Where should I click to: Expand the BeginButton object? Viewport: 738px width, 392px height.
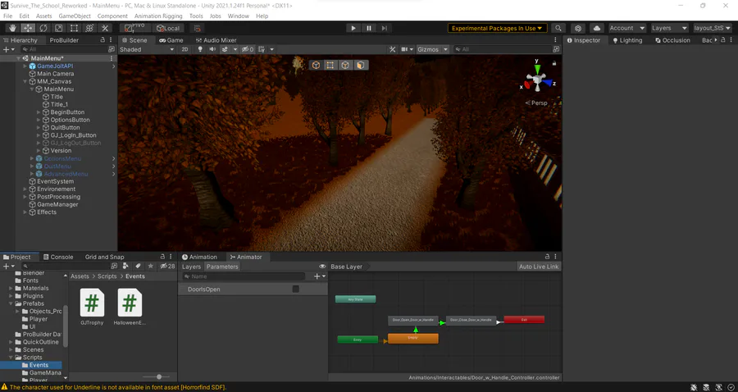pos(39,112)
